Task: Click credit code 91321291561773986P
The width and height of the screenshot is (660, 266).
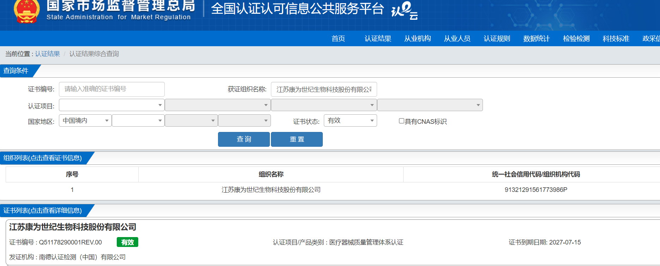Action: click(536, 190)
